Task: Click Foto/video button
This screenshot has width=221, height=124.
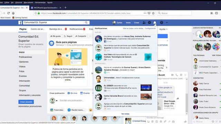Action: (x=57, y=110)
